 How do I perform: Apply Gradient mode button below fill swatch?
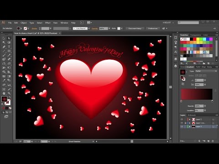point(7,108)
